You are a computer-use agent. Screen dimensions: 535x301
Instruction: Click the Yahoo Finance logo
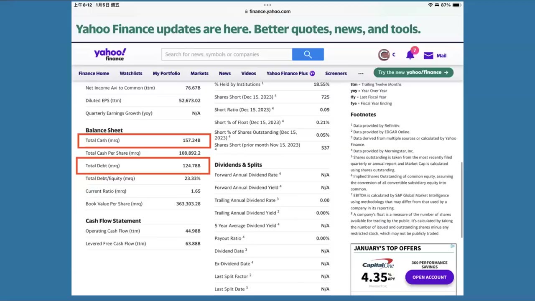(110, 54)
